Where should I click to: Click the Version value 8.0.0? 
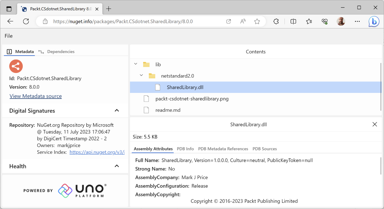[34, 87]
